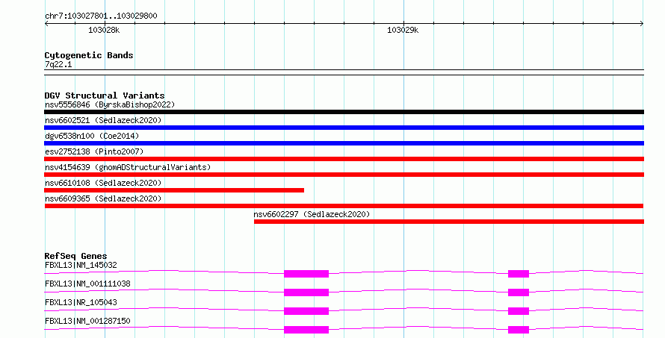Click the 7q22.1 band label

[x=58, y=65]
